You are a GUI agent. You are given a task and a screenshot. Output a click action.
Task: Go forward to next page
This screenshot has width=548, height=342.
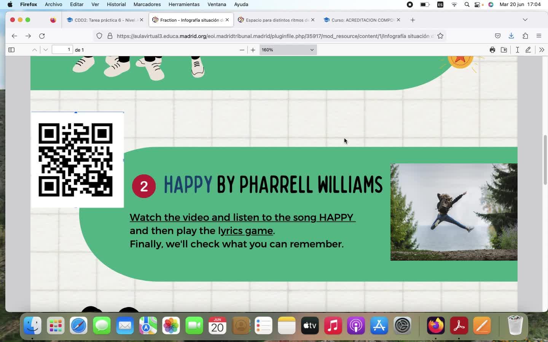click(x=28, y=36)
